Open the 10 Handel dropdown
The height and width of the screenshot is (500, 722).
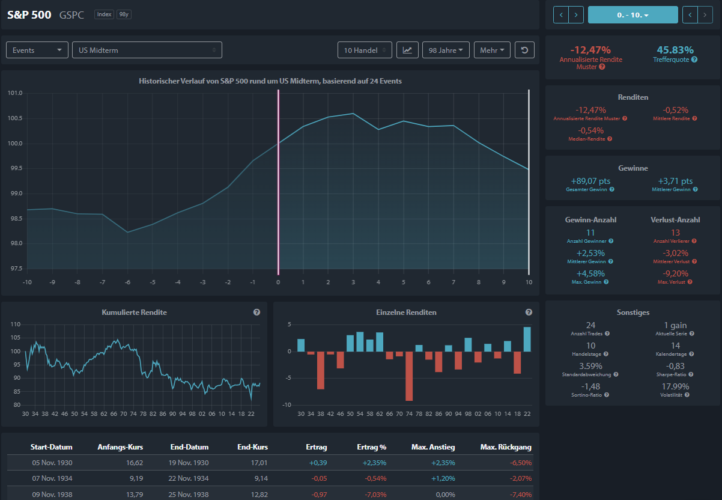(x=365, y=50)
